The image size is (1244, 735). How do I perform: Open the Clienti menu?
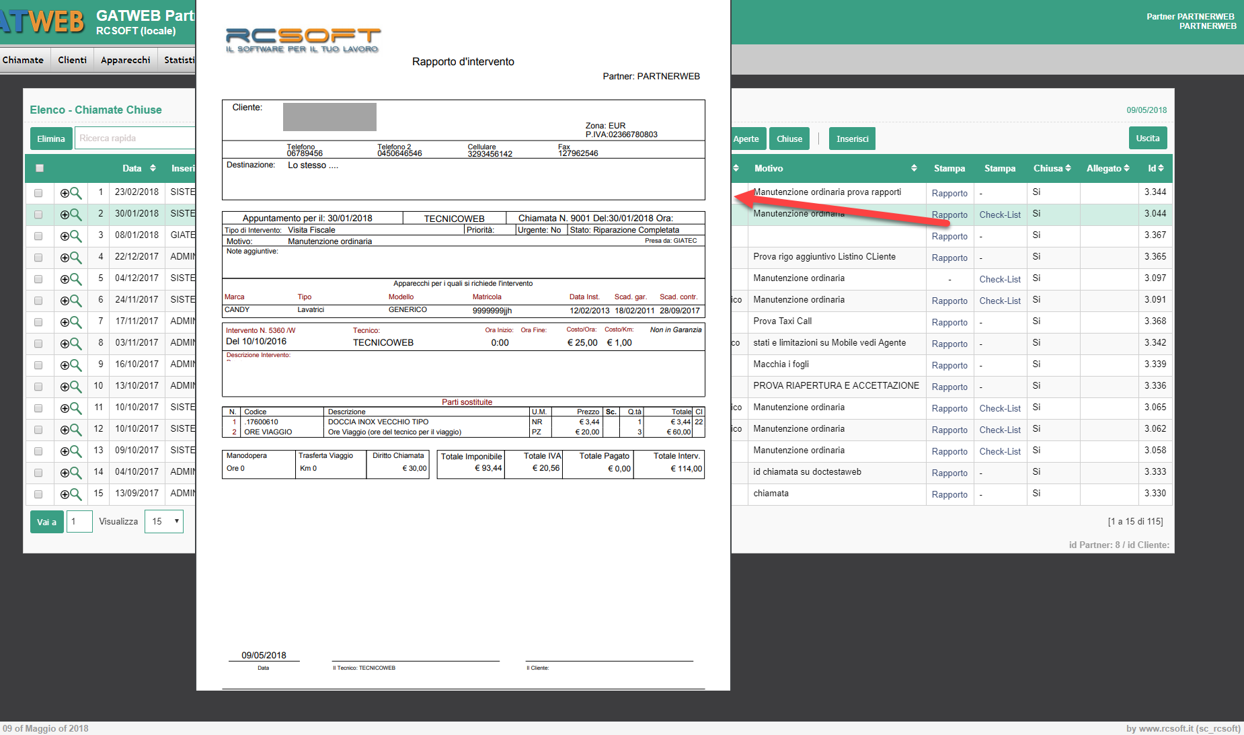[x=72, y=60]
